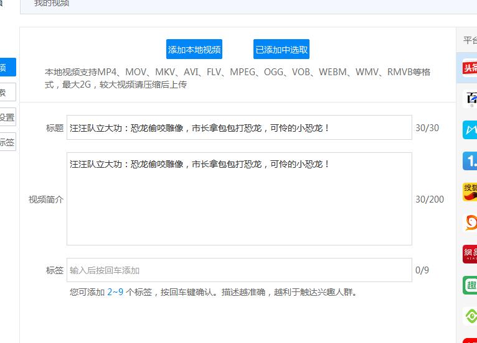477x343 pixels.
Task: Choose the green Qutoutiao (趣) platform icon
Action: pyautogui.click(x=470, y=285)
